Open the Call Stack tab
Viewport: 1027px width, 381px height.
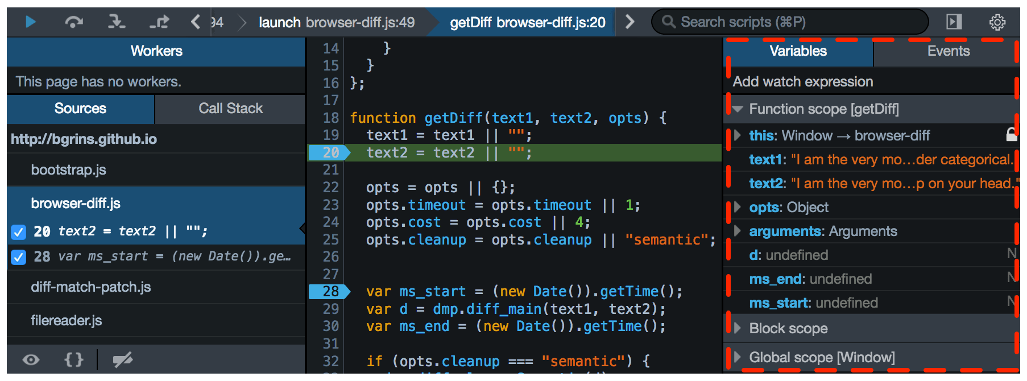click(230, 109)
